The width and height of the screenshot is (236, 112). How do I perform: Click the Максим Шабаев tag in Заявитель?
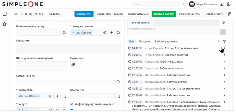point(29,96)
